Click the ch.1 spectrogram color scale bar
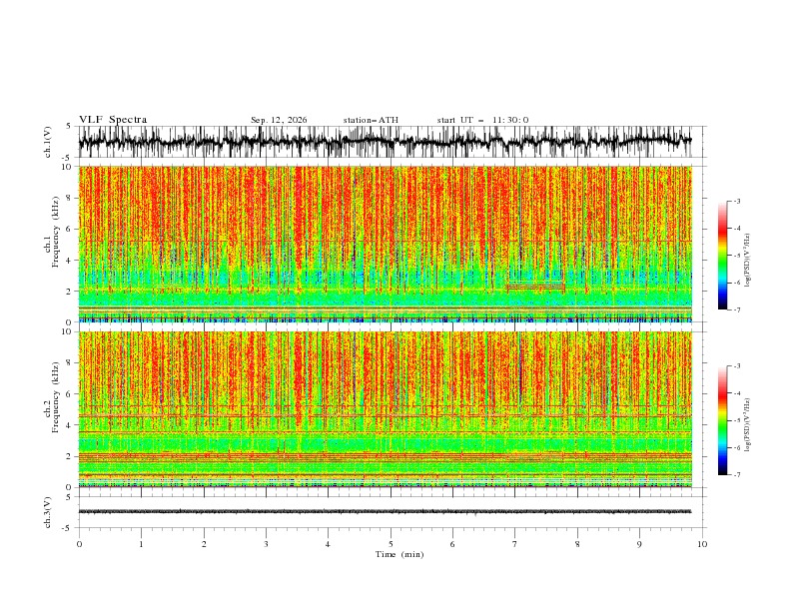Image resolution: width=791 pixels, height=611 pixels. click(x=722, y=256)
